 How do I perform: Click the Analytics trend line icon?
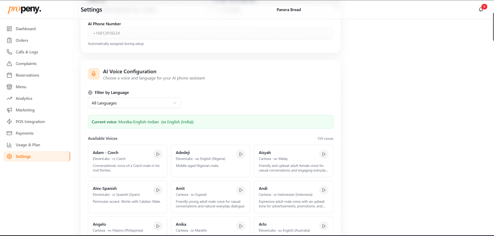click(9, 98)
